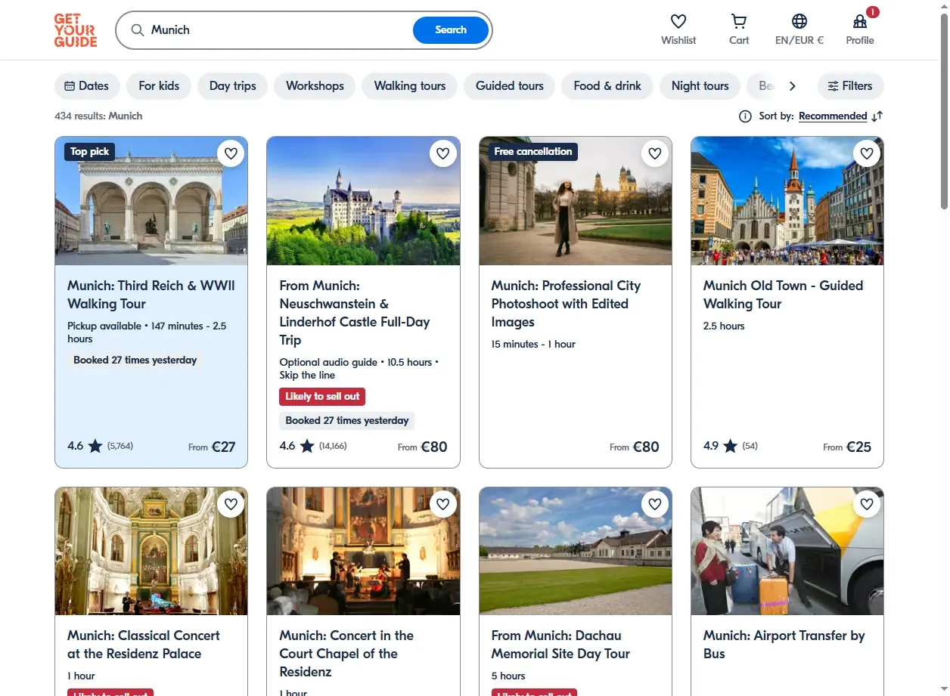Click the 434 results: Munich text
The image size is (950, 696).
coord(98,116)
